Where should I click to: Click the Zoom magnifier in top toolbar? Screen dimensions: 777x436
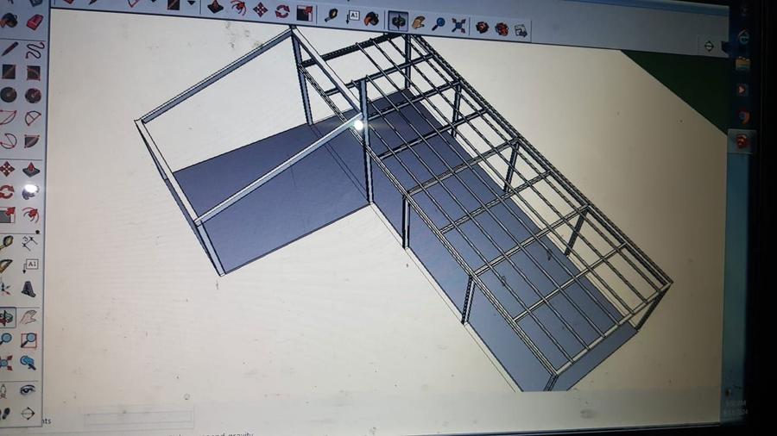[x=438, y=24]
